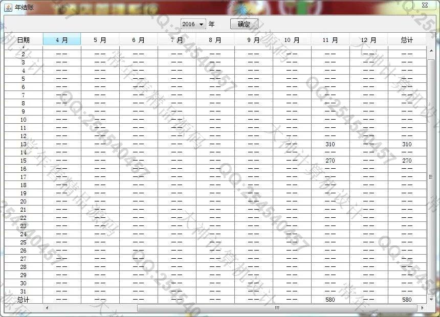Click the 12 月 column header
Image resolution: width=440 pixels, height=317 pixels.
(x=369, y=40)
